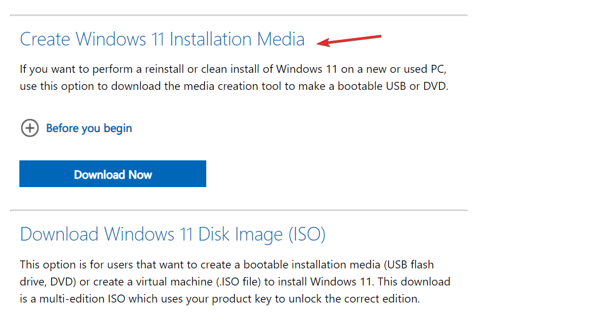The height and width of the screenshot is (323, 604).
Task: Select the "Download Windows 11 Disk Image (ISO)" heading
Action: 172,234
